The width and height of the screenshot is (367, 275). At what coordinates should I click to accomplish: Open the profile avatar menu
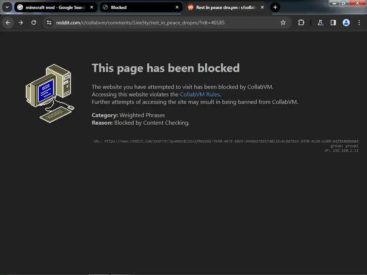pyautogui.click(x=346, y=23)
